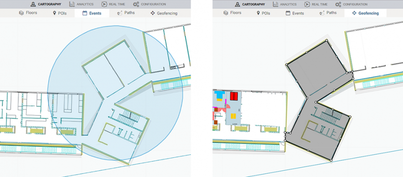Screen dimensions: 403x177
Task: Click the red rectangular POI on the floor plan
Action: click(x=234, y=96)
